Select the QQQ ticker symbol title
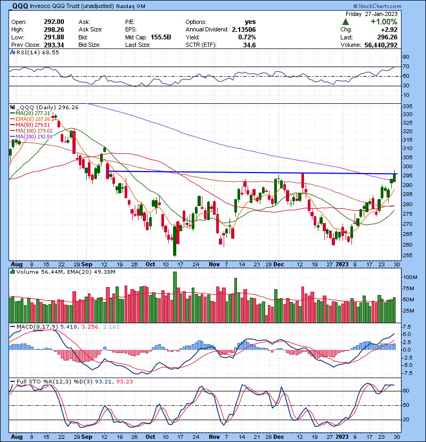Image resolution: width=426 pixels, height=442 pixels. (x=20, y=6)
